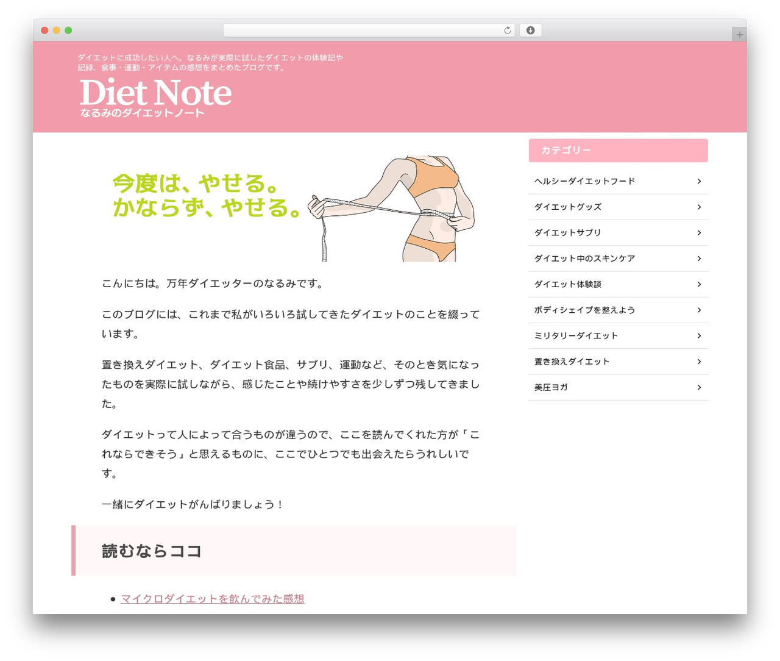Viewport: 780px width, 661px height.
Task: Select the ボディシェイプを整えよう category link
Action: point(618,310)
